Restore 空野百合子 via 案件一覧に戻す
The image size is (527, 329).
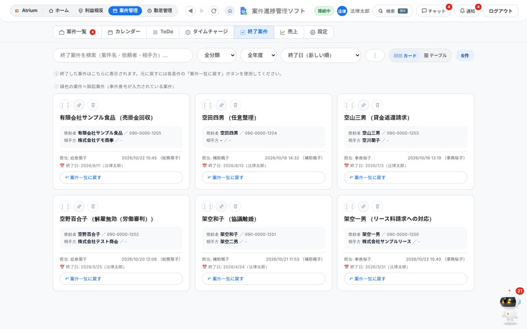pos(121,279)
